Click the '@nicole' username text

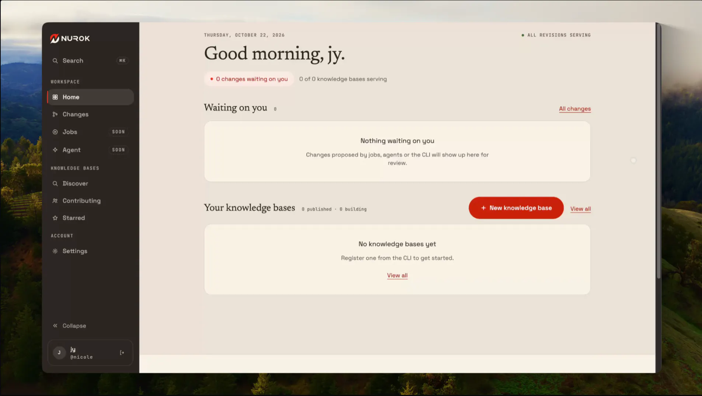[81, 357]
